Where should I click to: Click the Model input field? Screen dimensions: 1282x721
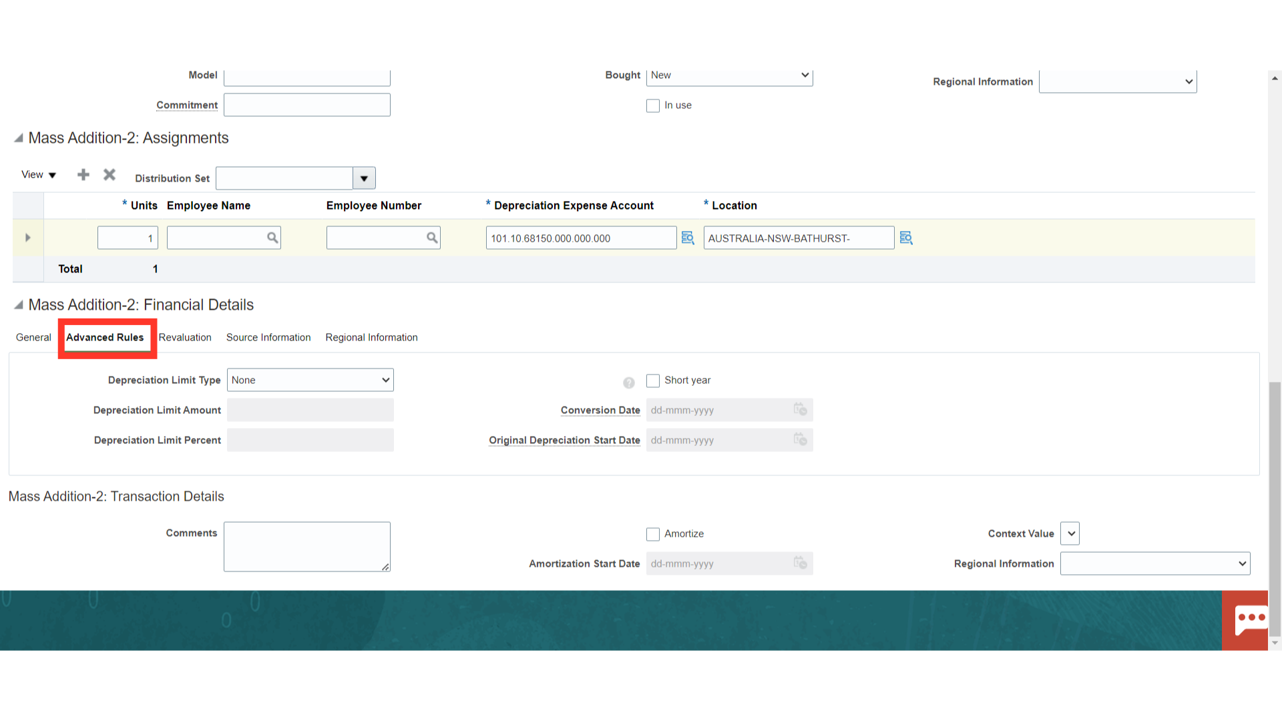coord(307,76)
